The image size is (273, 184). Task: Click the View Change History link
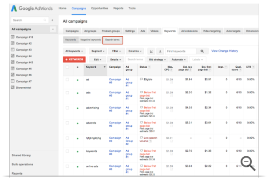(x=225, y=51)
